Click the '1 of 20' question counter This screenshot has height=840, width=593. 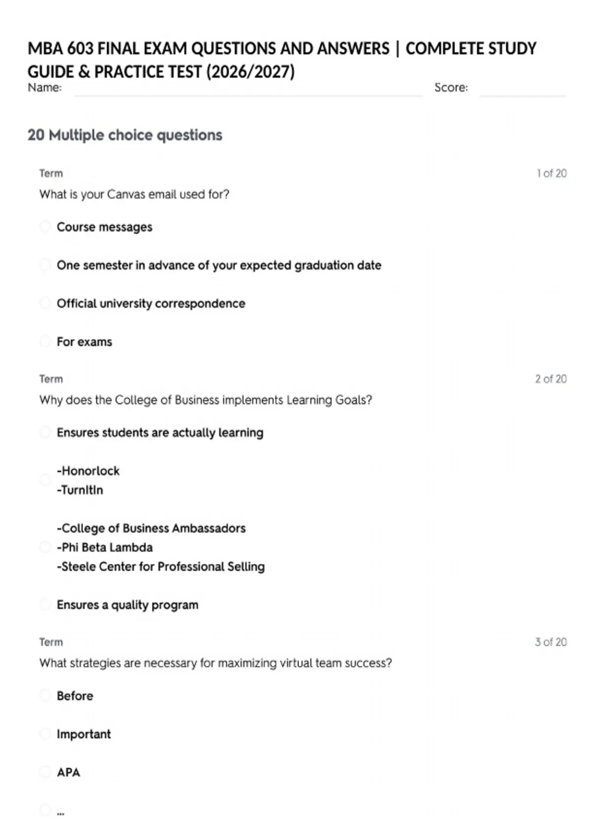pyautogui.click(x=551, y=173)
